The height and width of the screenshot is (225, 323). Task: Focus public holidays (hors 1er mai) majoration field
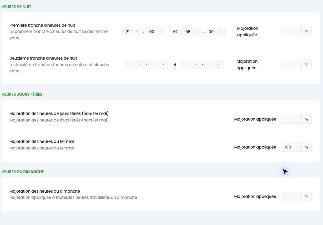(x=291, y=119)
